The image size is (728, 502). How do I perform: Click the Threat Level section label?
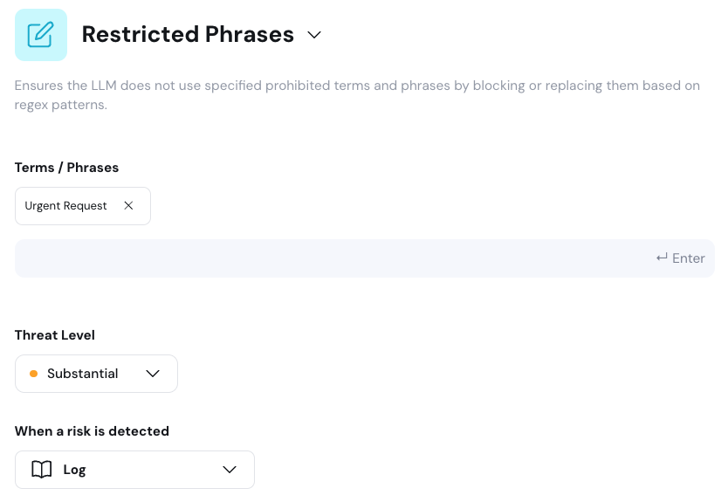(55, 335)
